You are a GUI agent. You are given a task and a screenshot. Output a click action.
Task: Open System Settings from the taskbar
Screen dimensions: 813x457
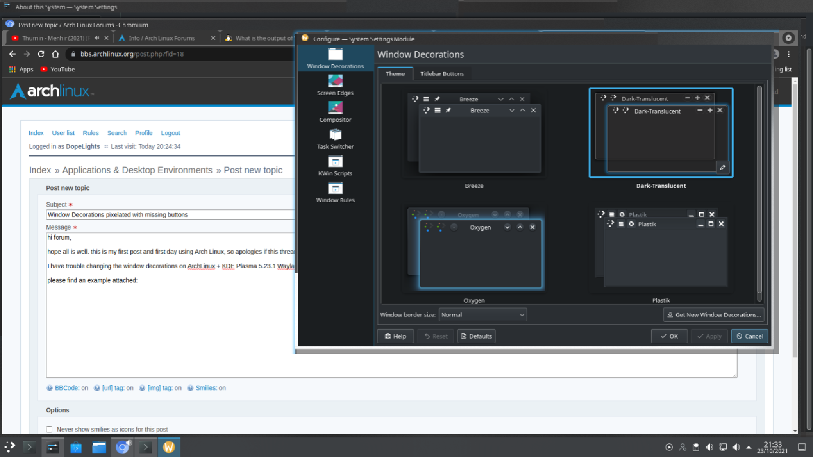[53, 447]
